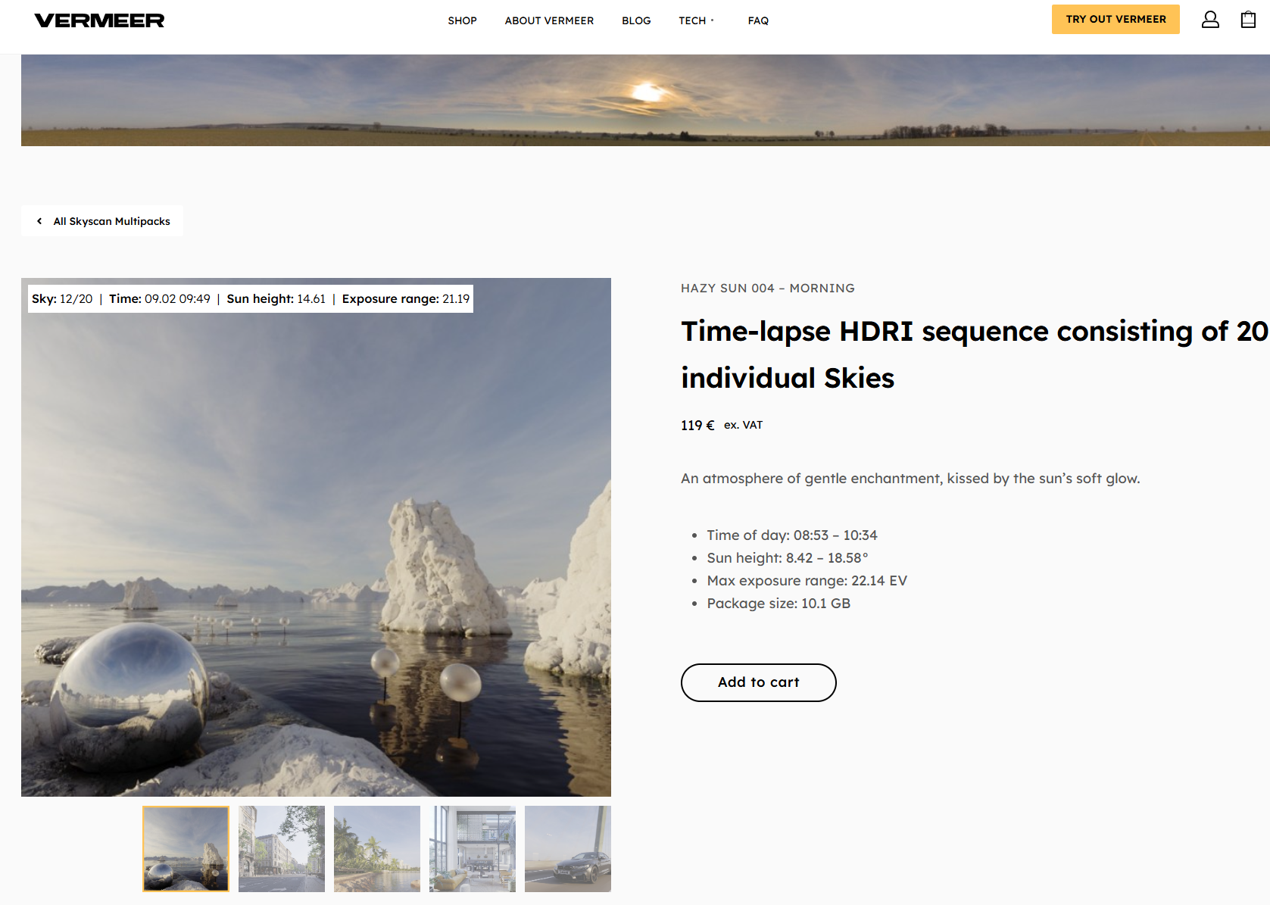This screenshot has width=1270, height=905.
Task: Open the Shop menu item
Action: click(462, 20)
